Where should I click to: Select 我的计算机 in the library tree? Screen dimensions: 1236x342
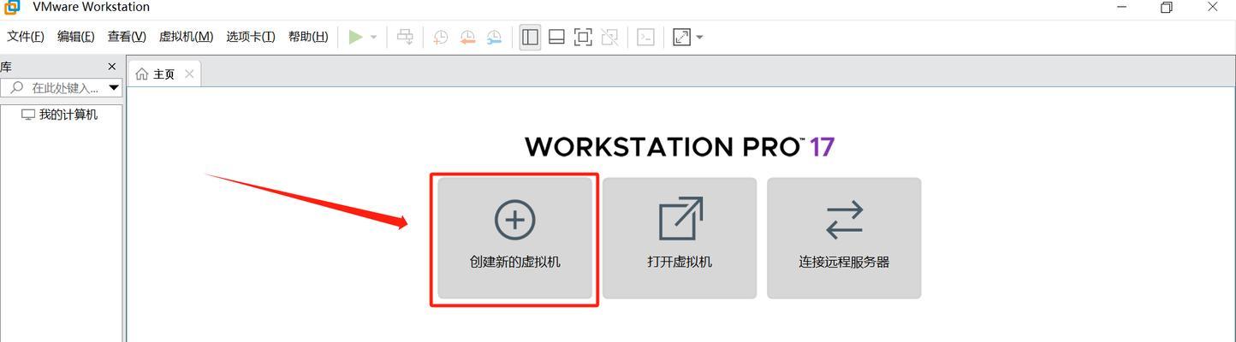pyautogui.click(x=60, y=115)
